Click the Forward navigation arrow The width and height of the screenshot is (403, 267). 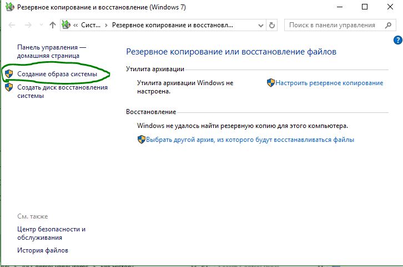click(x=28, y=25)
